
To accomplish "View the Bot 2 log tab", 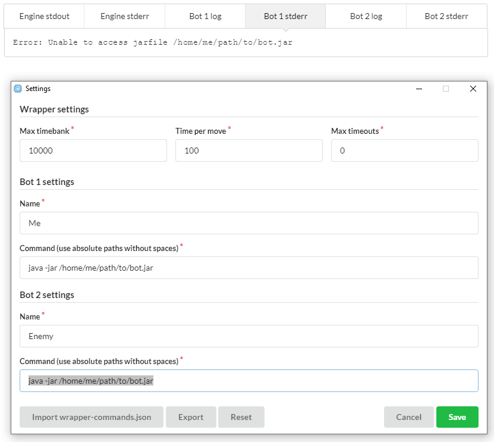I will [x=366, y=16].
